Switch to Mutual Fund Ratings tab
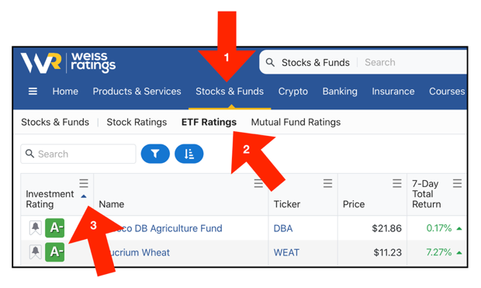This screenshot has width=481, height=288. pyautogui.click(x=296, y=122)
